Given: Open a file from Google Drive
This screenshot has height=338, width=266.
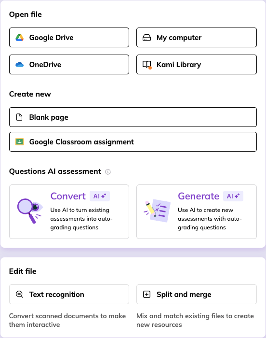Looking at the screenshot, I should pos(69,38).
